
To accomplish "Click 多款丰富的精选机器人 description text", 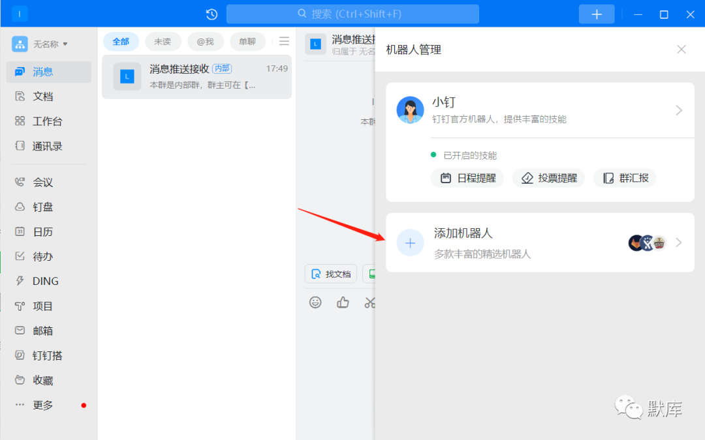I will (x=482, y=254).
